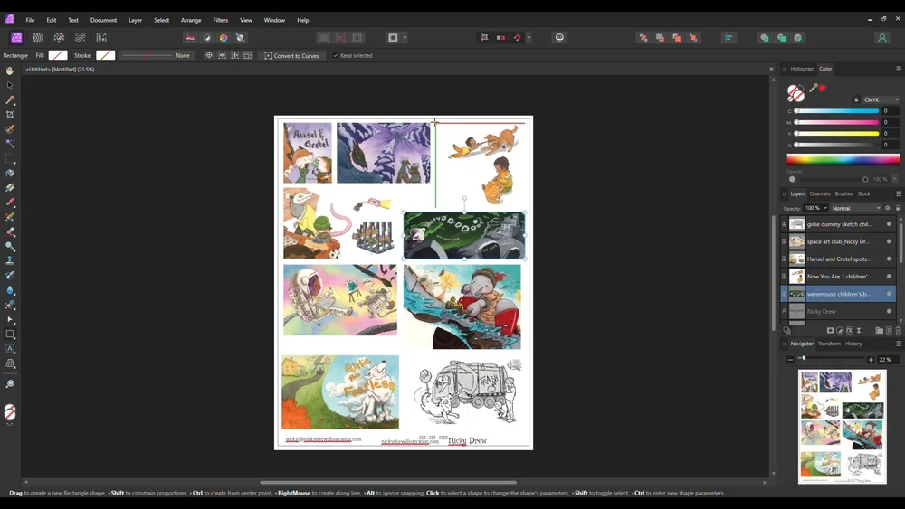The image size is (905, 509).
Task: Switch to the Liquify persona icon
Action: [x=37, y=38]
